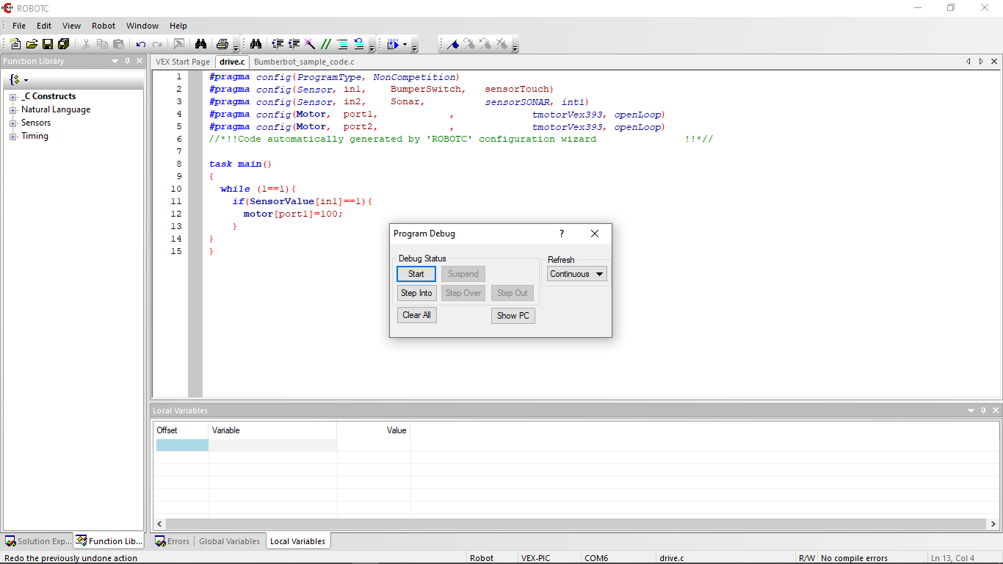The width and height of the screenshot is (1003, 564).
Task: Switch to the Errors tab
Action: (x=173, y=541)
